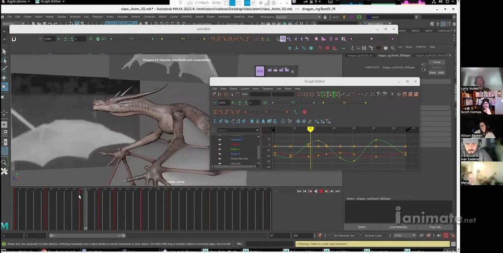
Task: Click the Show button in Attribute Editor
Action: [432, 73]
